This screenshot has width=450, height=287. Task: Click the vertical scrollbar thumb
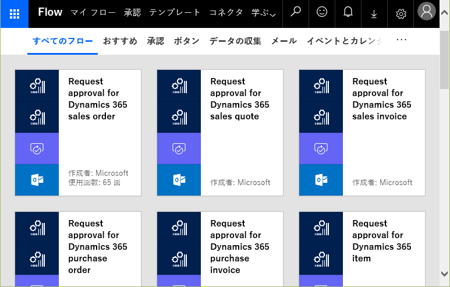444,61
